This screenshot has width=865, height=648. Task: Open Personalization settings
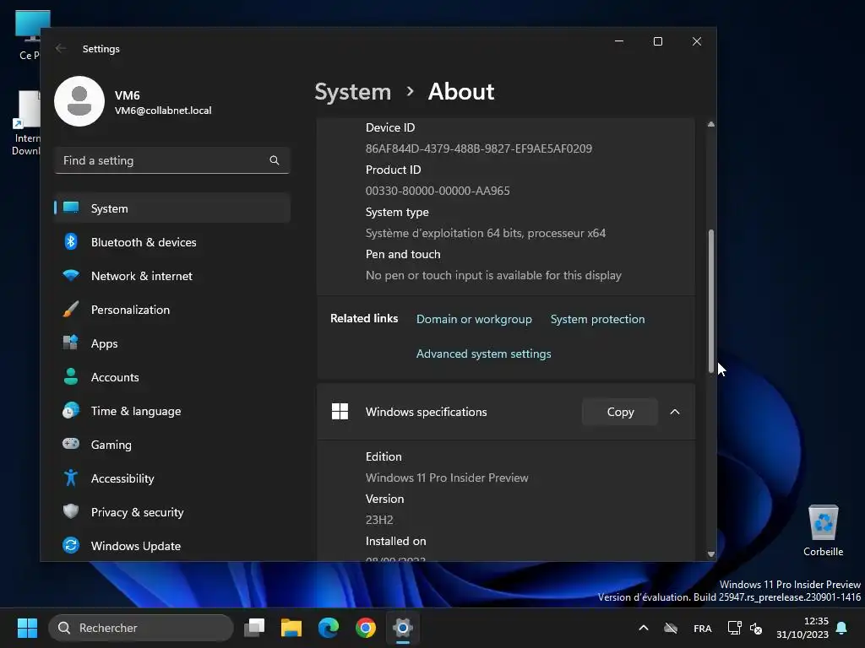pyautogui.click(x=172, y=310)
